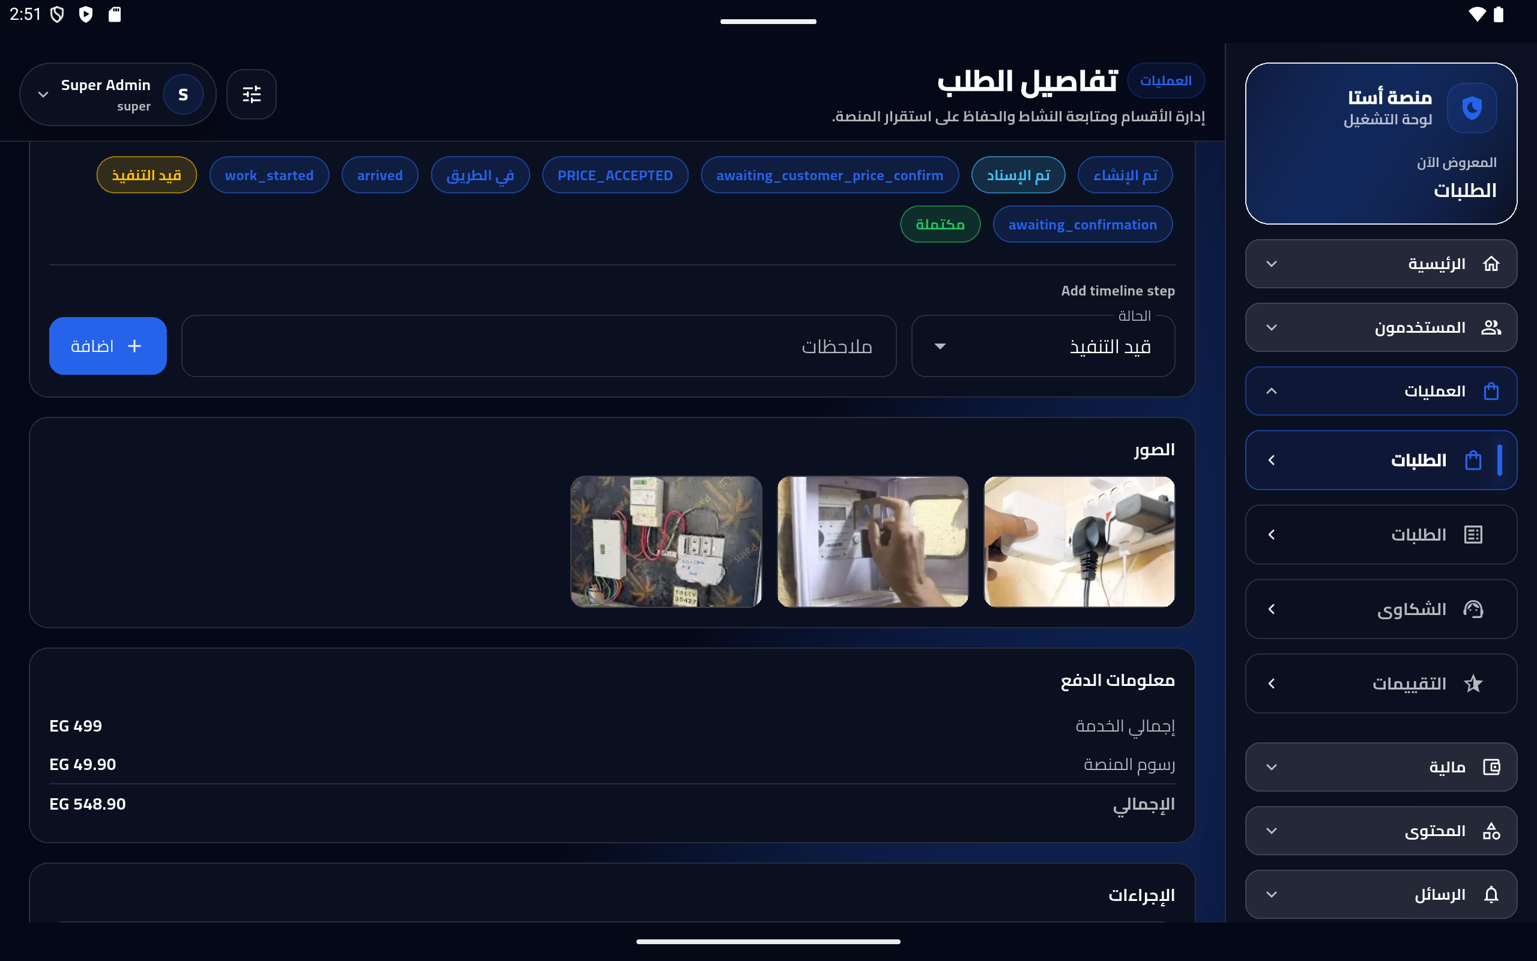Open the active الطلبات menu item
This screenshot has height=961, width=1537.
(x=1381, y=460)
